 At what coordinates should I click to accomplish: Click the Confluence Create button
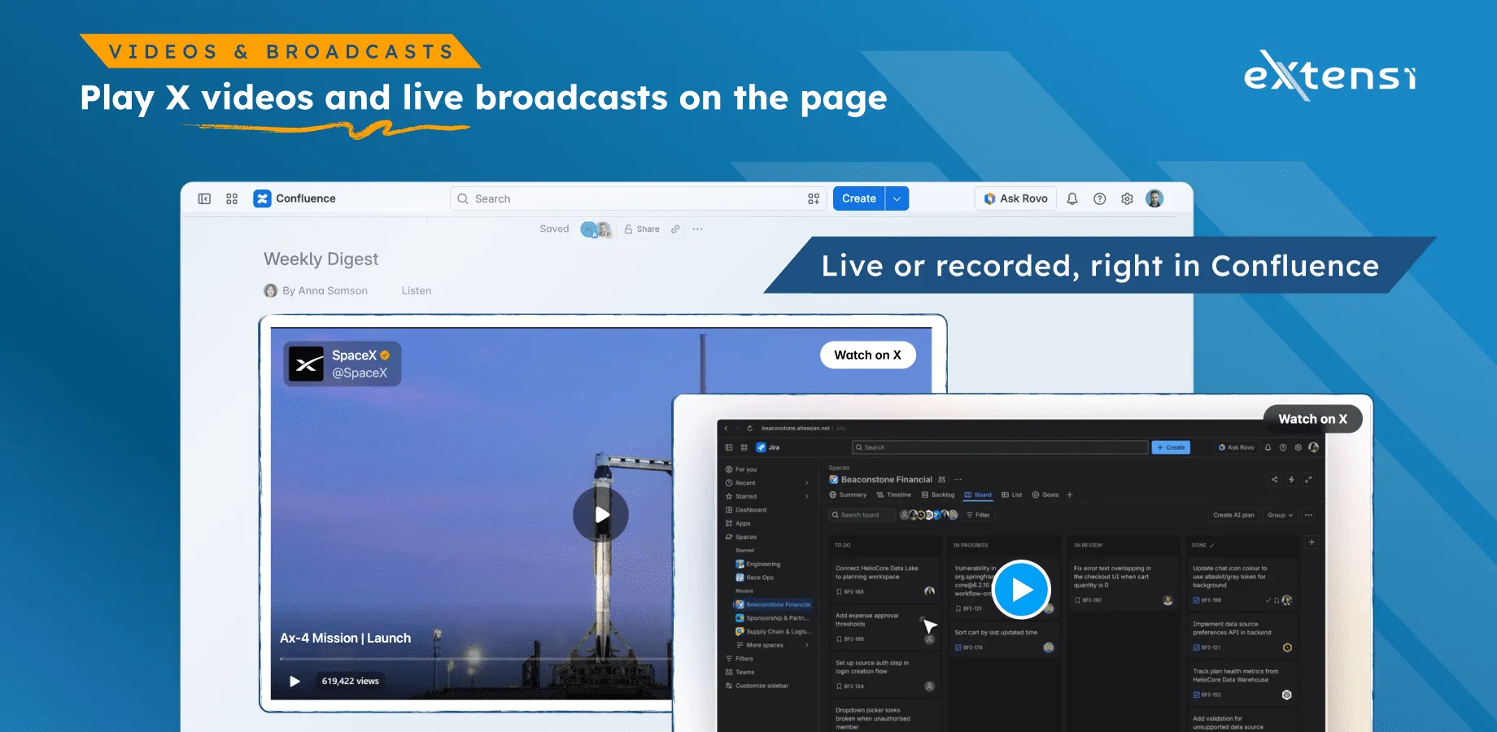(x=859, y=198)
